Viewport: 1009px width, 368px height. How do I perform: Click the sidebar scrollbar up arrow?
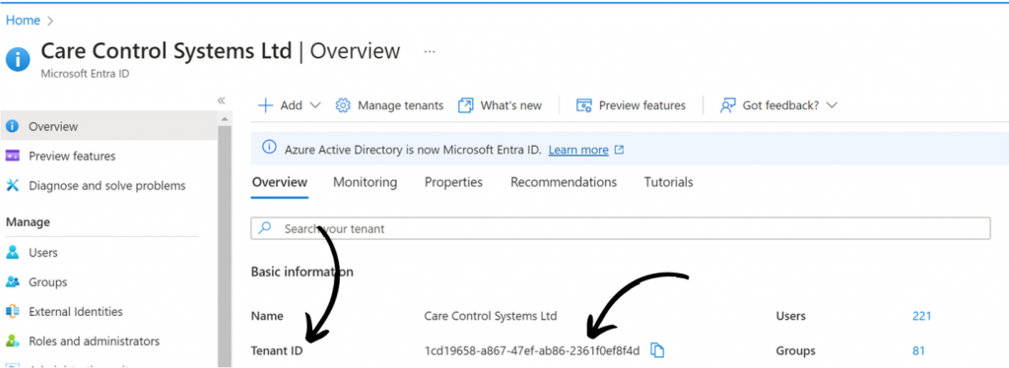(225, 119)
